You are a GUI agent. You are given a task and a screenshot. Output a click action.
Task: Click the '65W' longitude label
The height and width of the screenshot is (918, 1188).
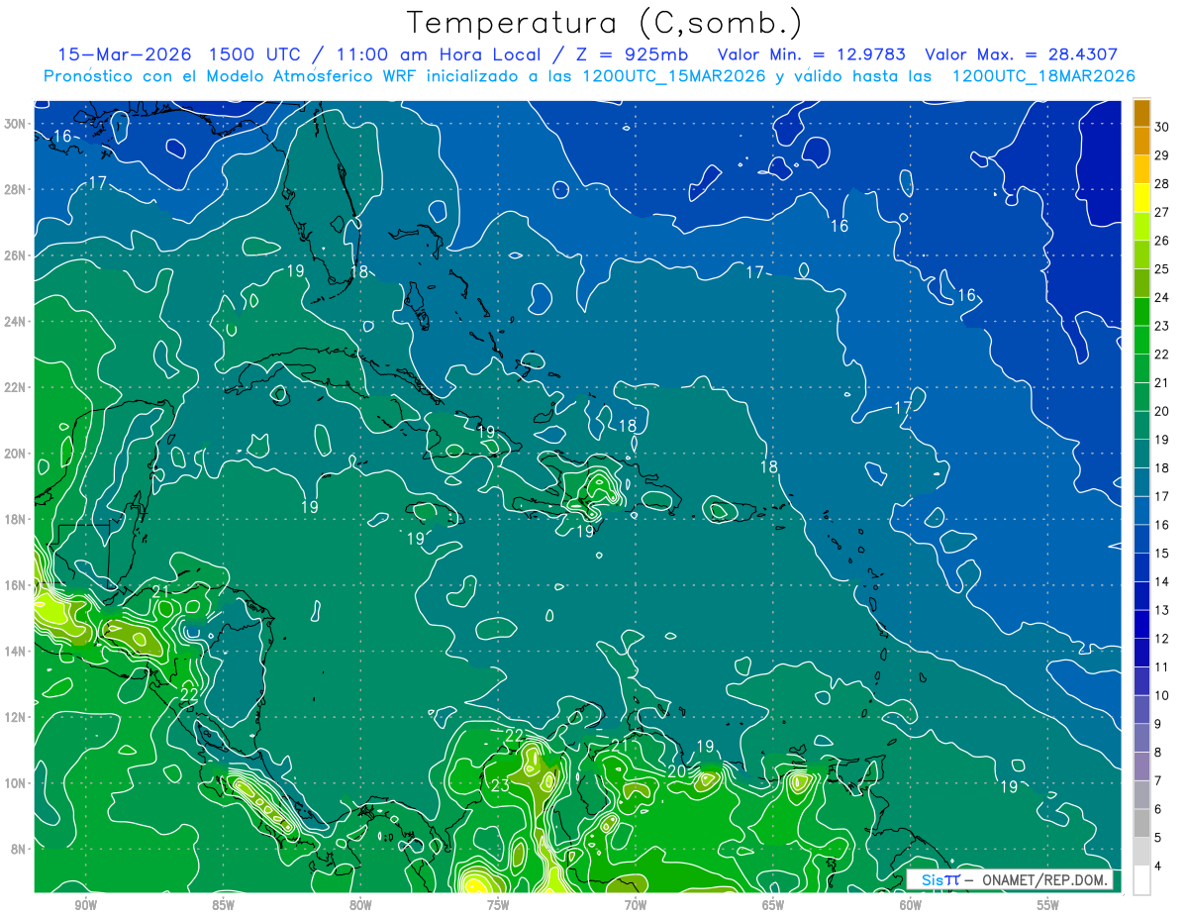coord(773,905)
